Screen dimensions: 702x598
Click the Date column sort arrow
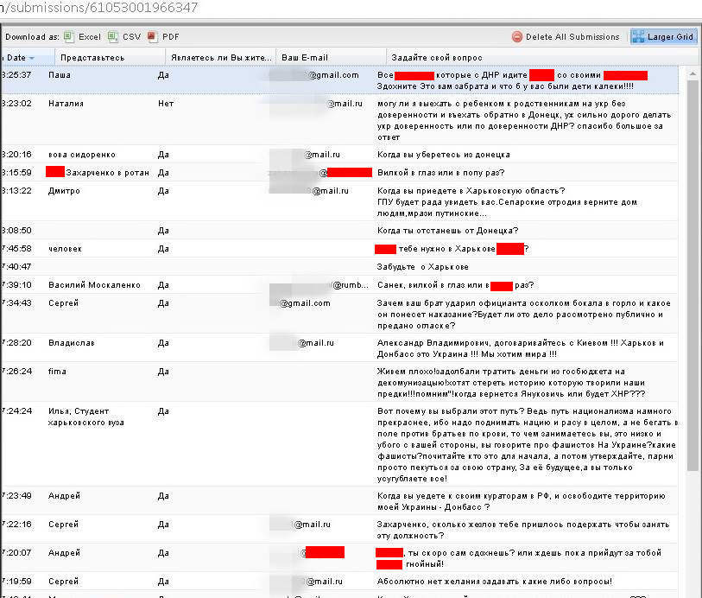click(x=32, y=58)
